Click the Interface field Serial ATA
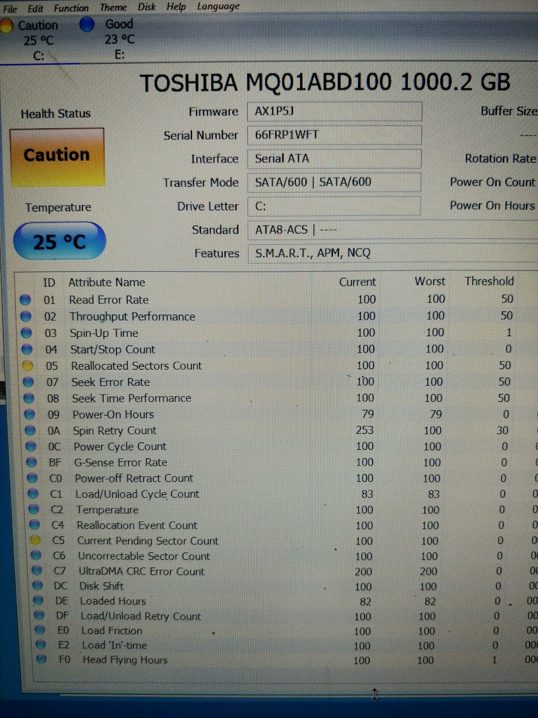The width and height of the screenshot is (538, 718). click(334, 158)
